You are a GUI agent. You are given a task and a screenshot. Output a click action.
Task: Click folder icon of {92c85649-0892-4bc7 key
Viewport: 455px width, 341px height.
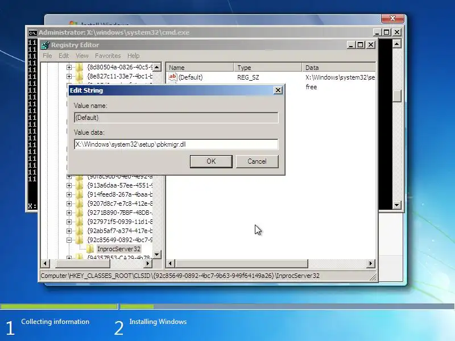(x=80, y=240)
